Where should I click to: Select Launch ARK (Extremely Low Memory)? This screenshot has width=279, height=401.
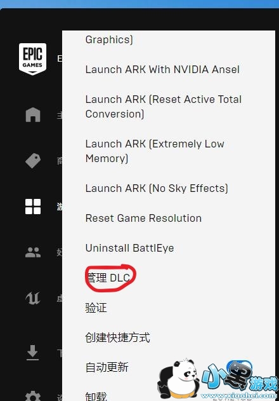click(155, 151)
